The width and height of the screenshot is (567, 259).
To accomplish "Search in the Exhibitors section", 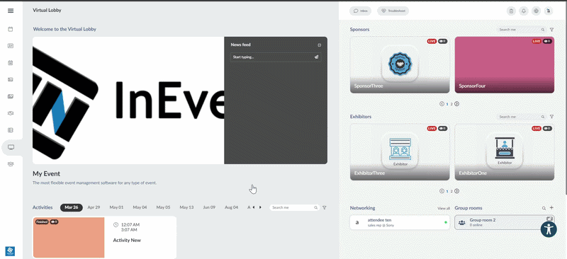I will pyautogui.click(x=521, y=117).
